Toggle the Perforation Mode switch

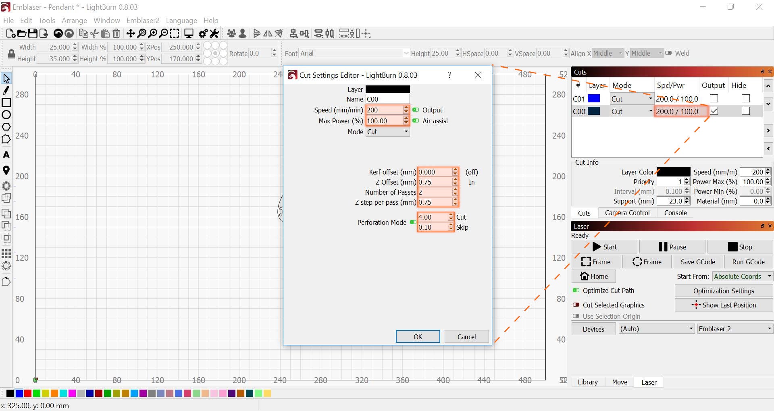click(x=413, y=222)
